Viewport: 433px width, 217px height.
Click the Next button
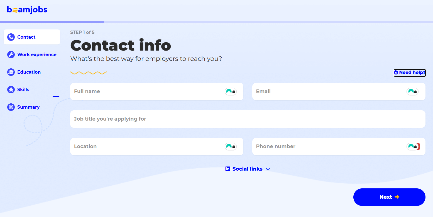click(389, 197)
